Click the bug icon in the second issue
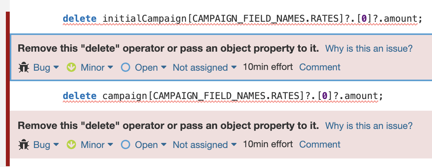 coord(24,145)
